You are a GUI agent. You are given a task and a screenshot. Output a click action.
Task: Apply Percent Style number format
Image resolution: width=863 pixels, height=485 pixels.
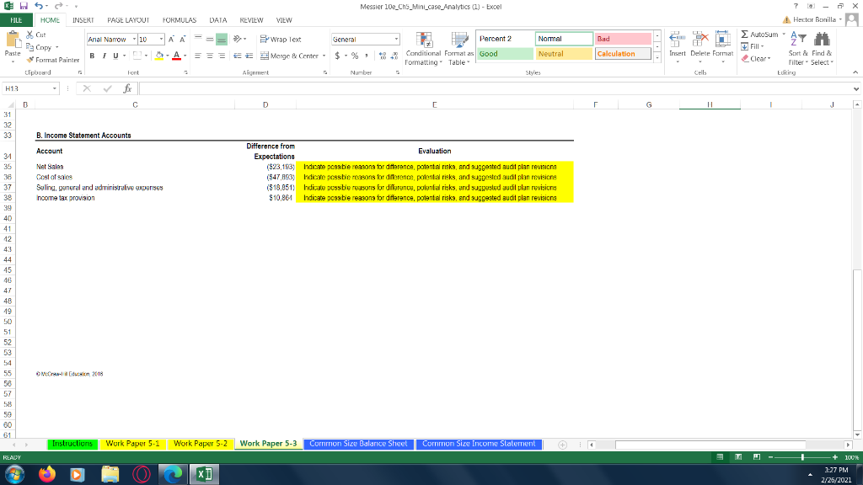point(353,57)
